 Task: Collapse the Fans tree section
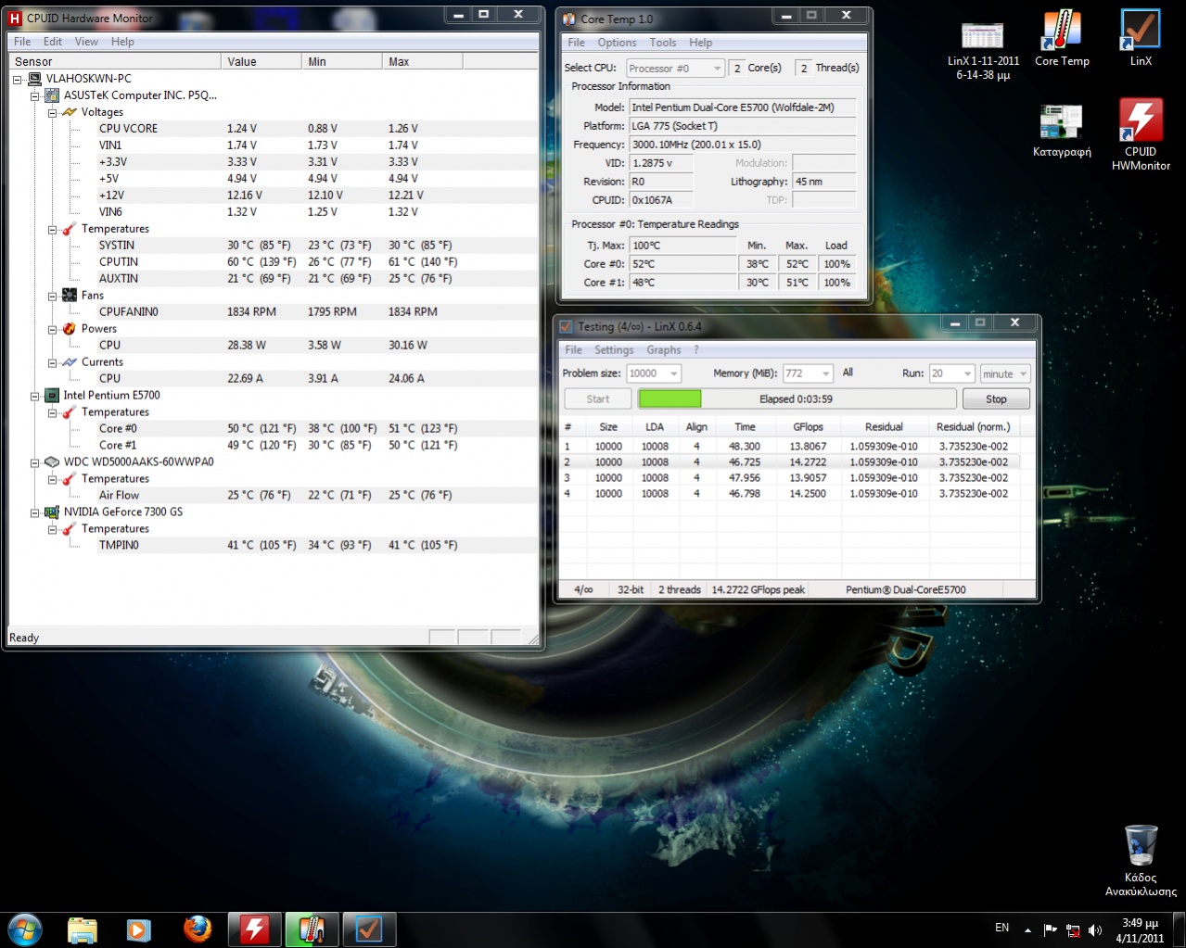pos(53,296)
